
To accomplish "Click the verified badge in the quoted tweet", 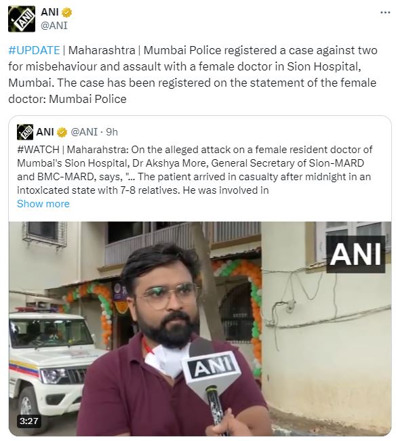I will coord(62,132).
